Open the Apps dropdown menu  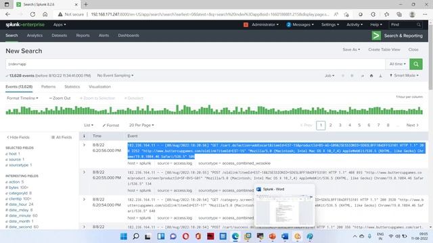(60, 25)
